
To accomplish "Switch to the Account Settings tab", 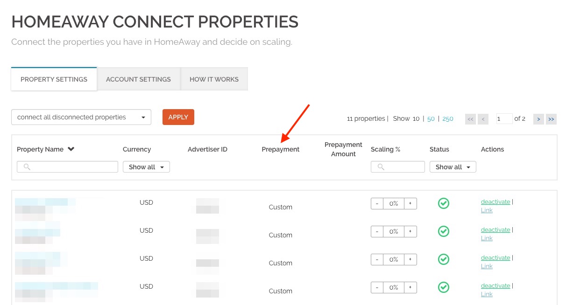I will [138, 79].
